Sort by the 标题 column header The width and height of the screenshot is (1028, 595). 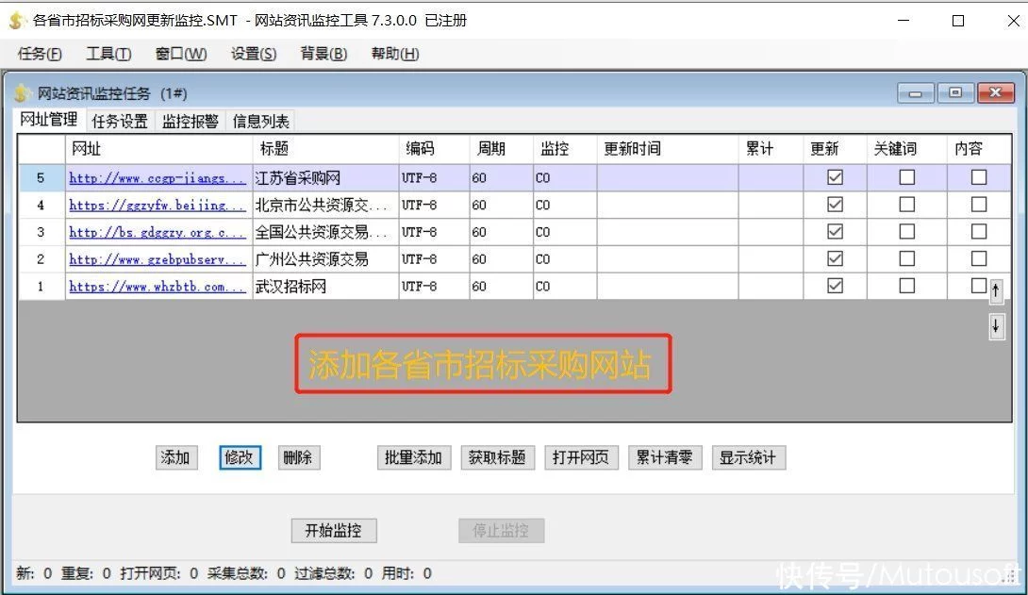coord(325,149)
